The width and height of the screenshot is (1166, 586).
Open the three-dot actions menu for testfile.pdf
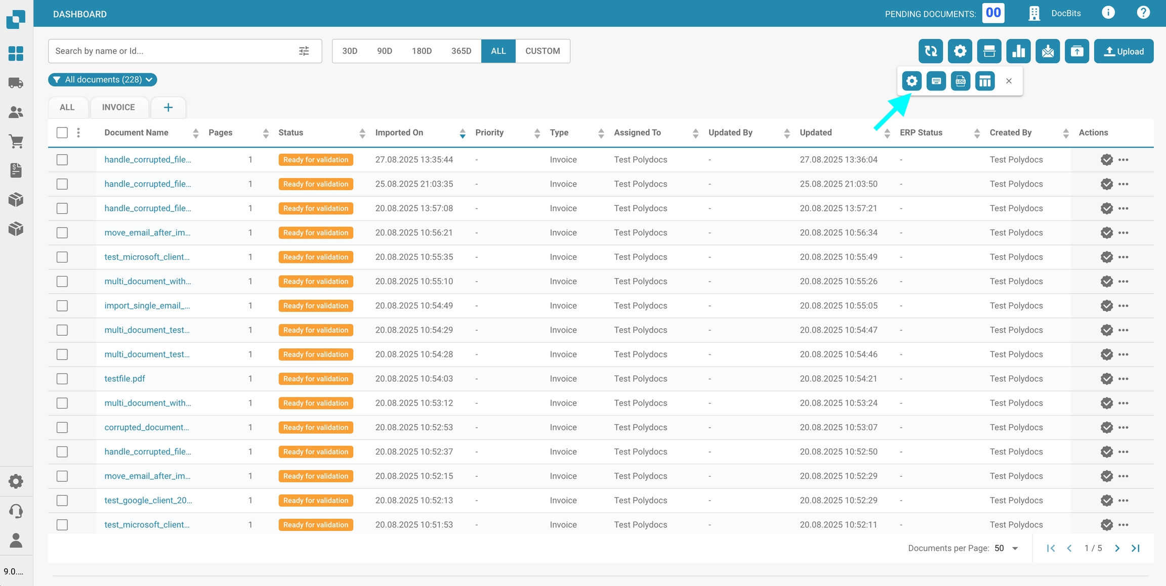click(x=1123, y=379)
